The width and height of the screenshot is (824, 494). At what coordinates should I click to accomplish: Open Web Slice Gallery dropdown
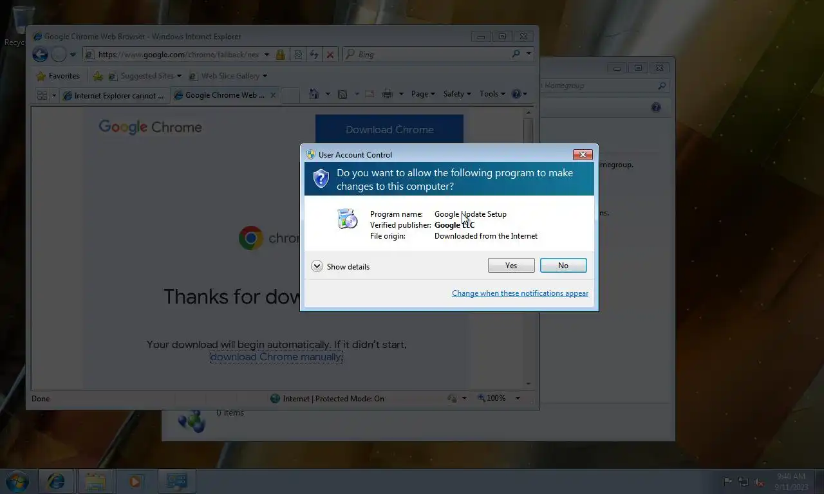pos(228,76)
